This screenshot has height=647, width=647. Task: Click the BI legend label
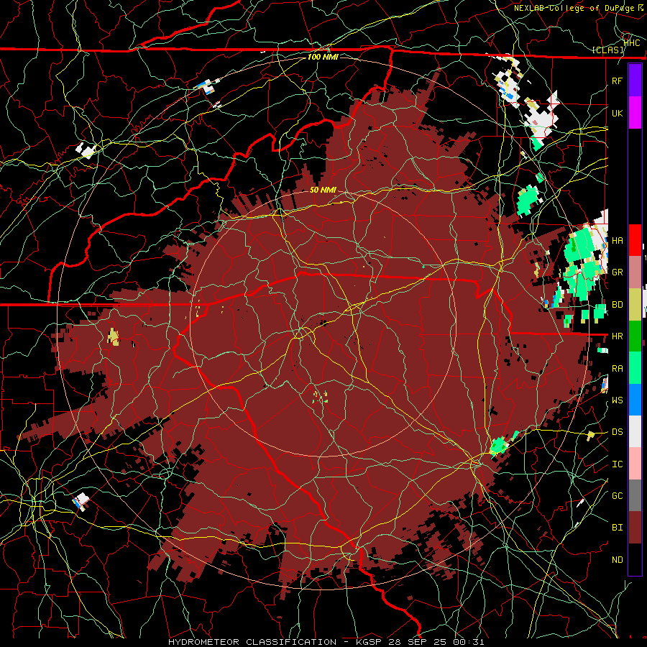[x=617, y=528]
